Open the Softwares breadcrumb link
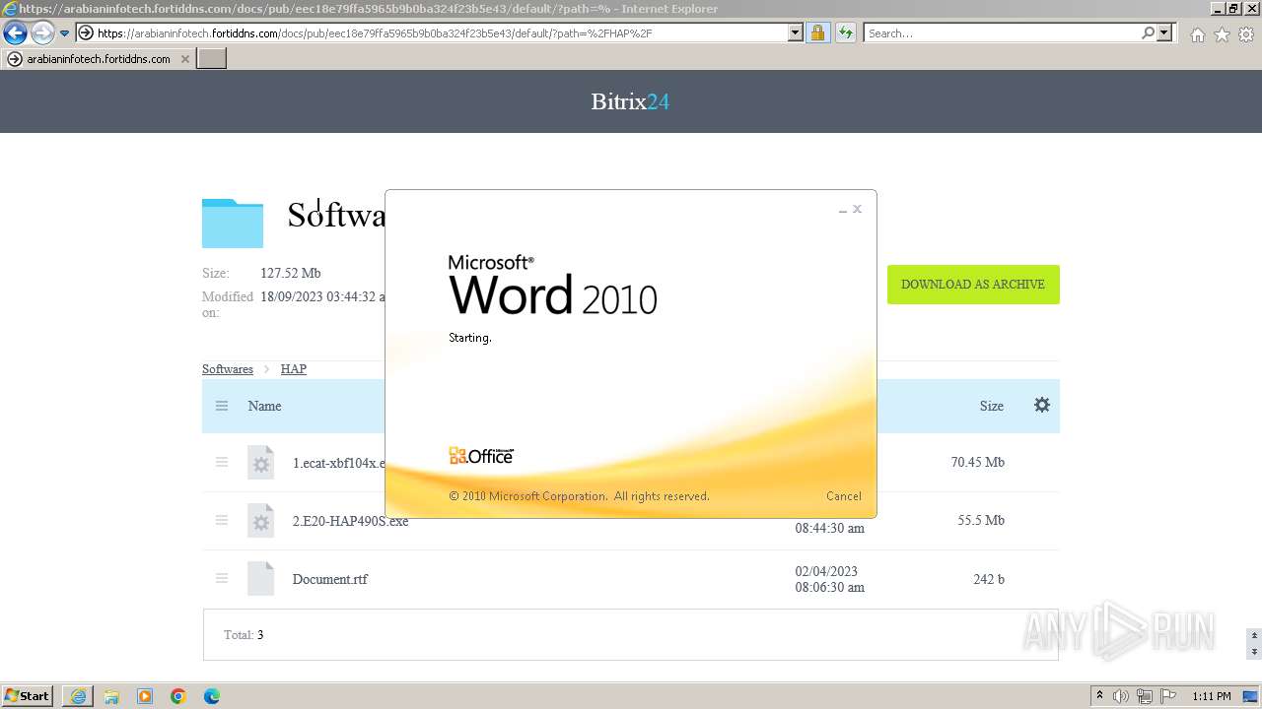Viewport: 1262px width, 709px height. pos(228,369)
